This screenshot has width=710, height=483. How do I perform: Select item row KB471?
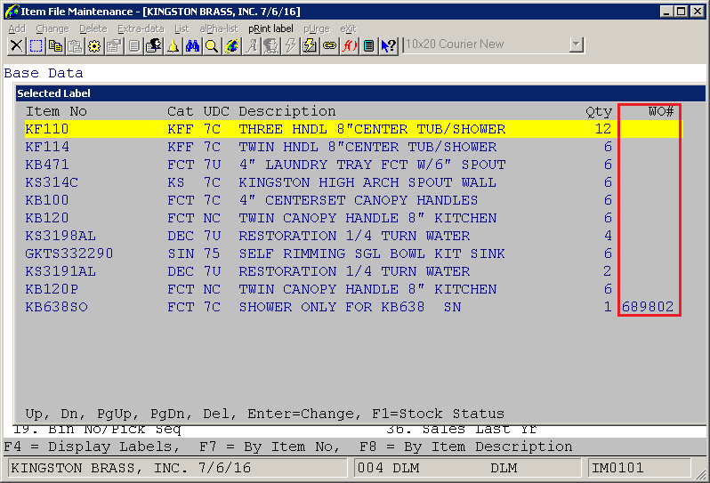tap(353, 165)
